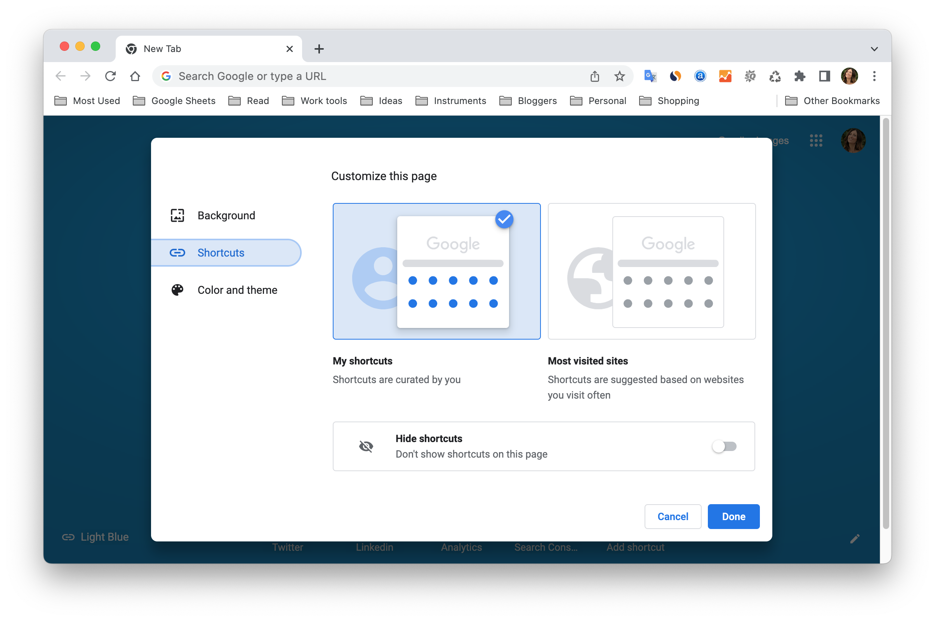This screenshot has height=621, width=935.
Task: Expand the tab search chevron
Action: click(874, 49)
